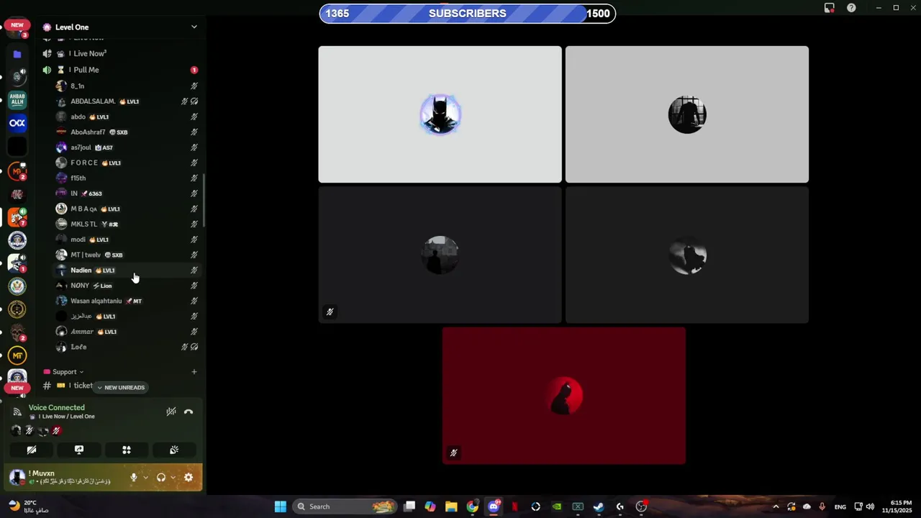Open microphone input options arrow
This screenshot has height=518, width=921.
click(x=145, y=477)
